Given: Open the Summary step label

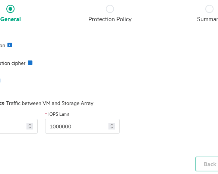Looking at the screenshot, I should point(208,19).
